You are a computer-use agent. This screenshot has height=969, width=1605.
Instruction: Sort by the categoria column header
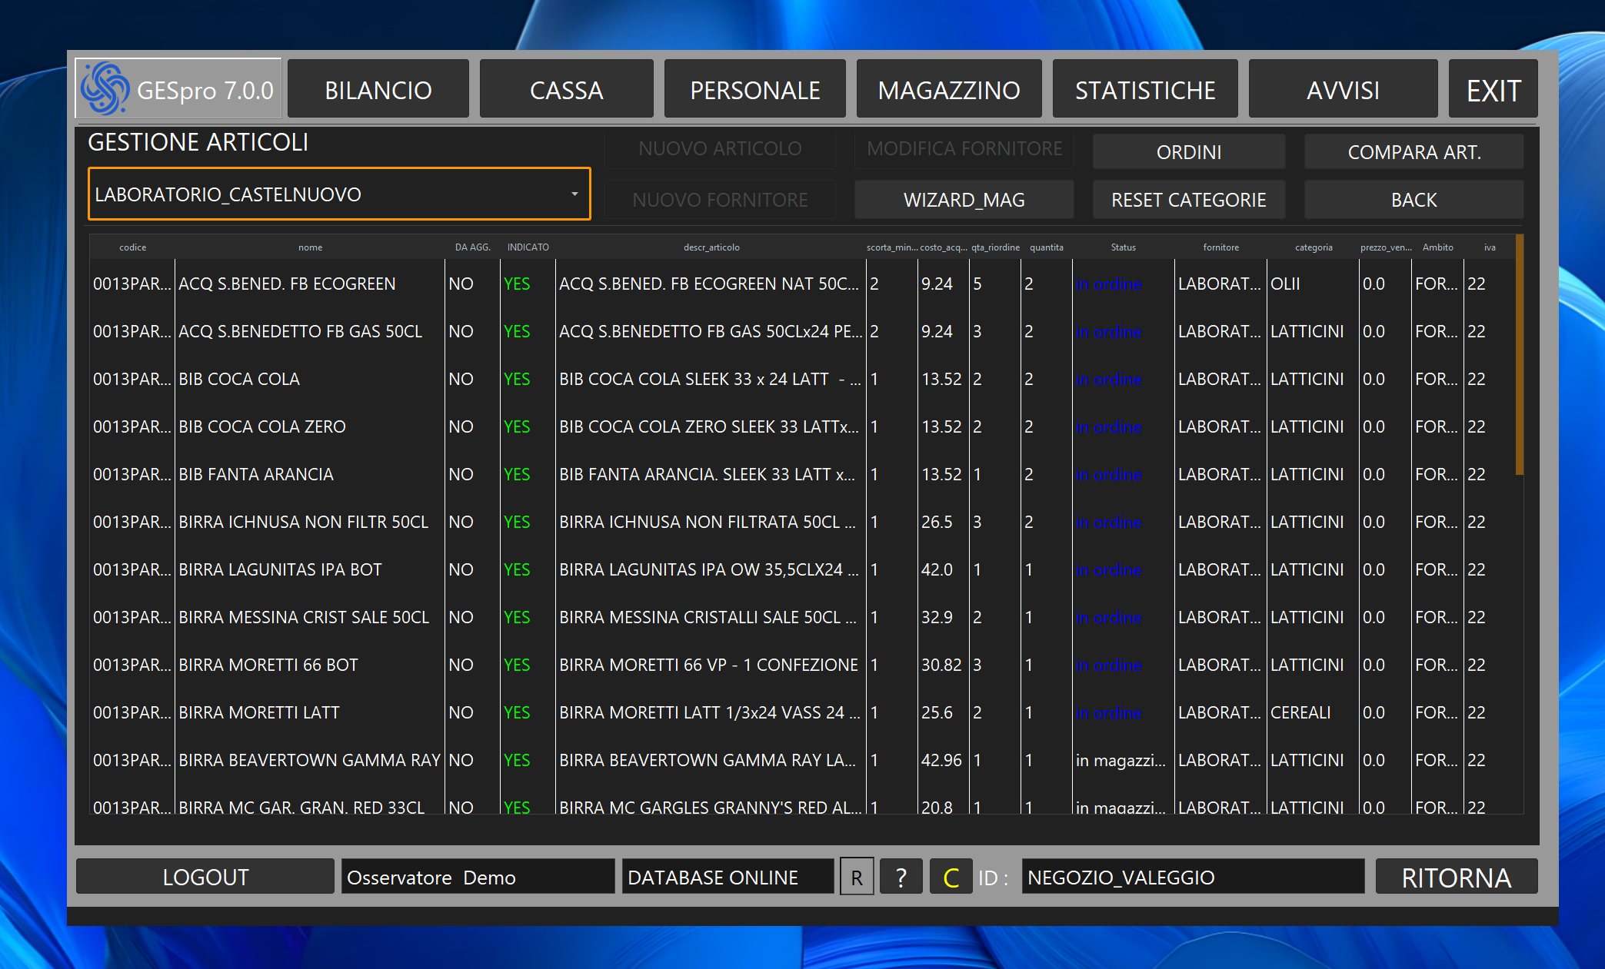tap(1314, 247)
